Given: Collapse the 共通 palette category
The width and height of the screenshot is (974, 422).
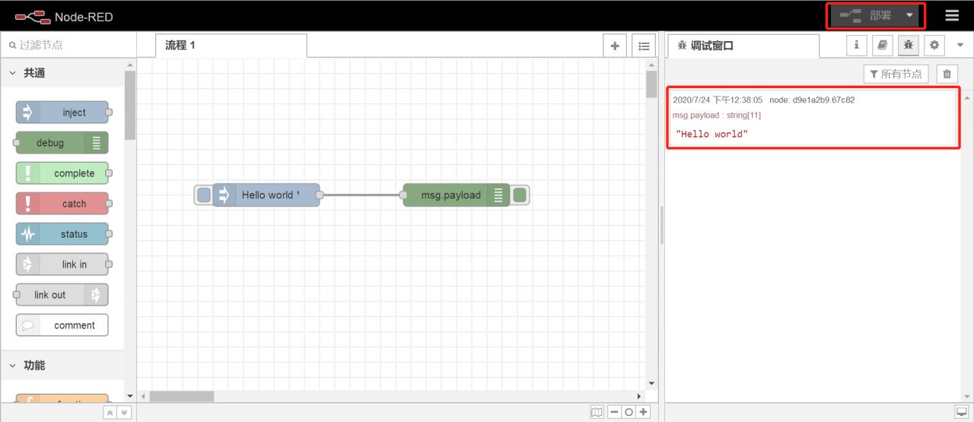Looking at the screenshot, I should pos(62,73).
